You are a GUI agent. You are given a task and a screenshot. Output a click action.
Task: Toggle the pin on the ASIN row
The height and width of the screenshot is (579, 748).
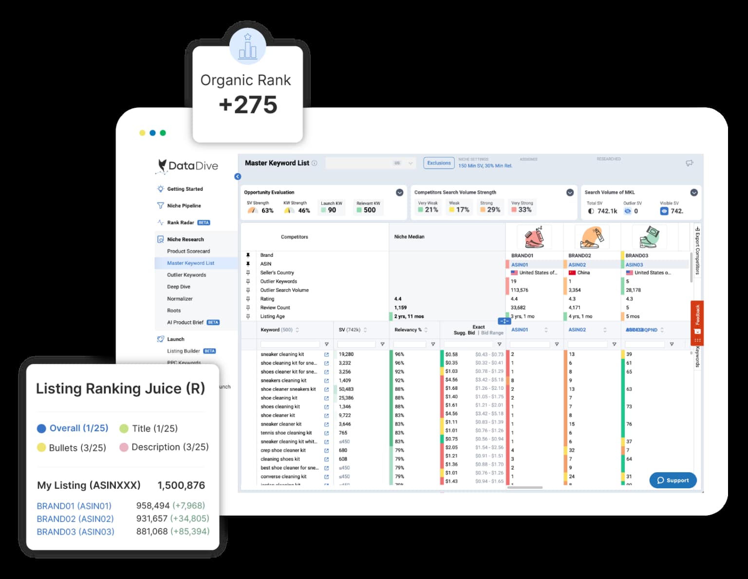pos(248,264)
